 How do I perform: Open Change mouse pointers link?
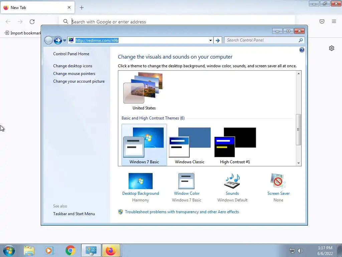click(74, 73)
